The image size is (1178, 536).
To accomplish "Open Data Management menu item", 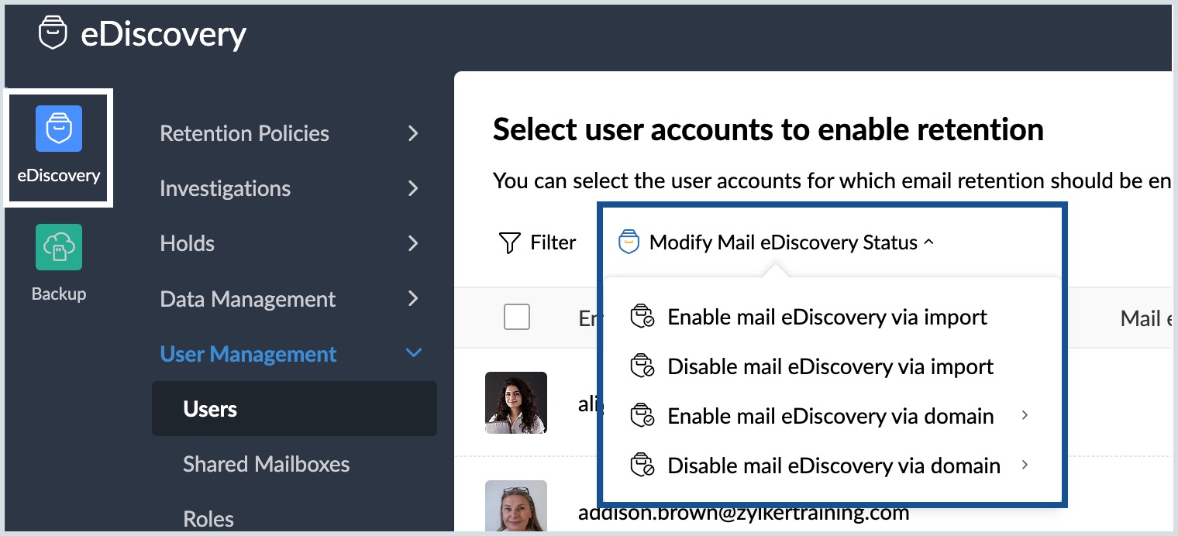I will click(248, 299).
